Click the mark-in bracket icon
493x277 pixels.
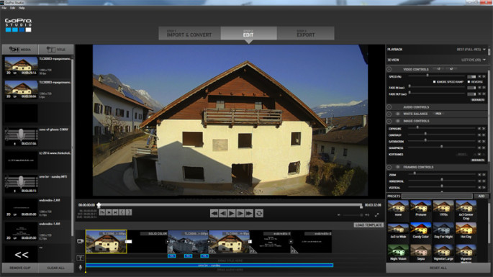pos(122,212)
